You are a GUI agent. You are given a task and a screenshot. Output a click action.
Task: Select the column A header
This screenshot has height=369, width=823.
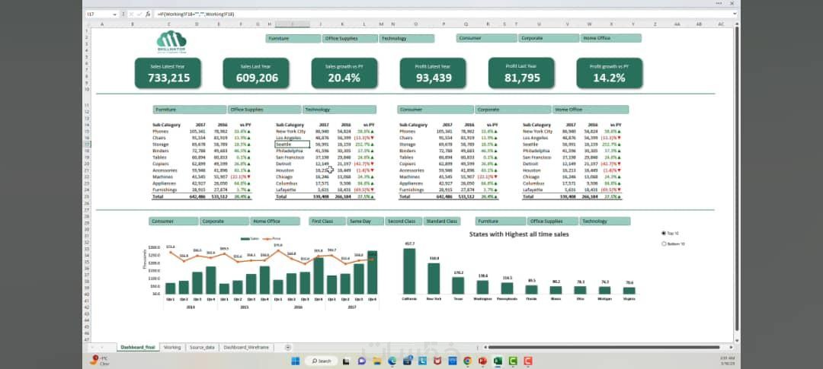(101, 24)
